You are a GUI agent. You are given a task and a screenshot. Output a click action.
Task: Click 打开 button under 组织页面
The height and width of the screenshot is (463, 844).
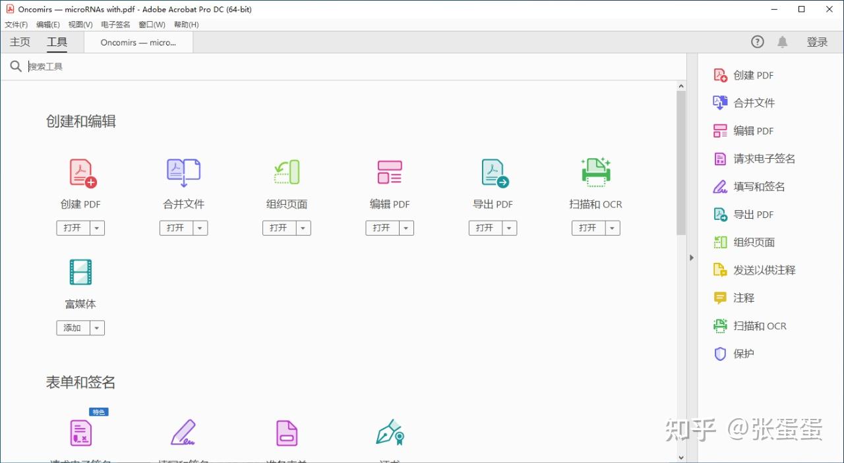coord(279,228)
